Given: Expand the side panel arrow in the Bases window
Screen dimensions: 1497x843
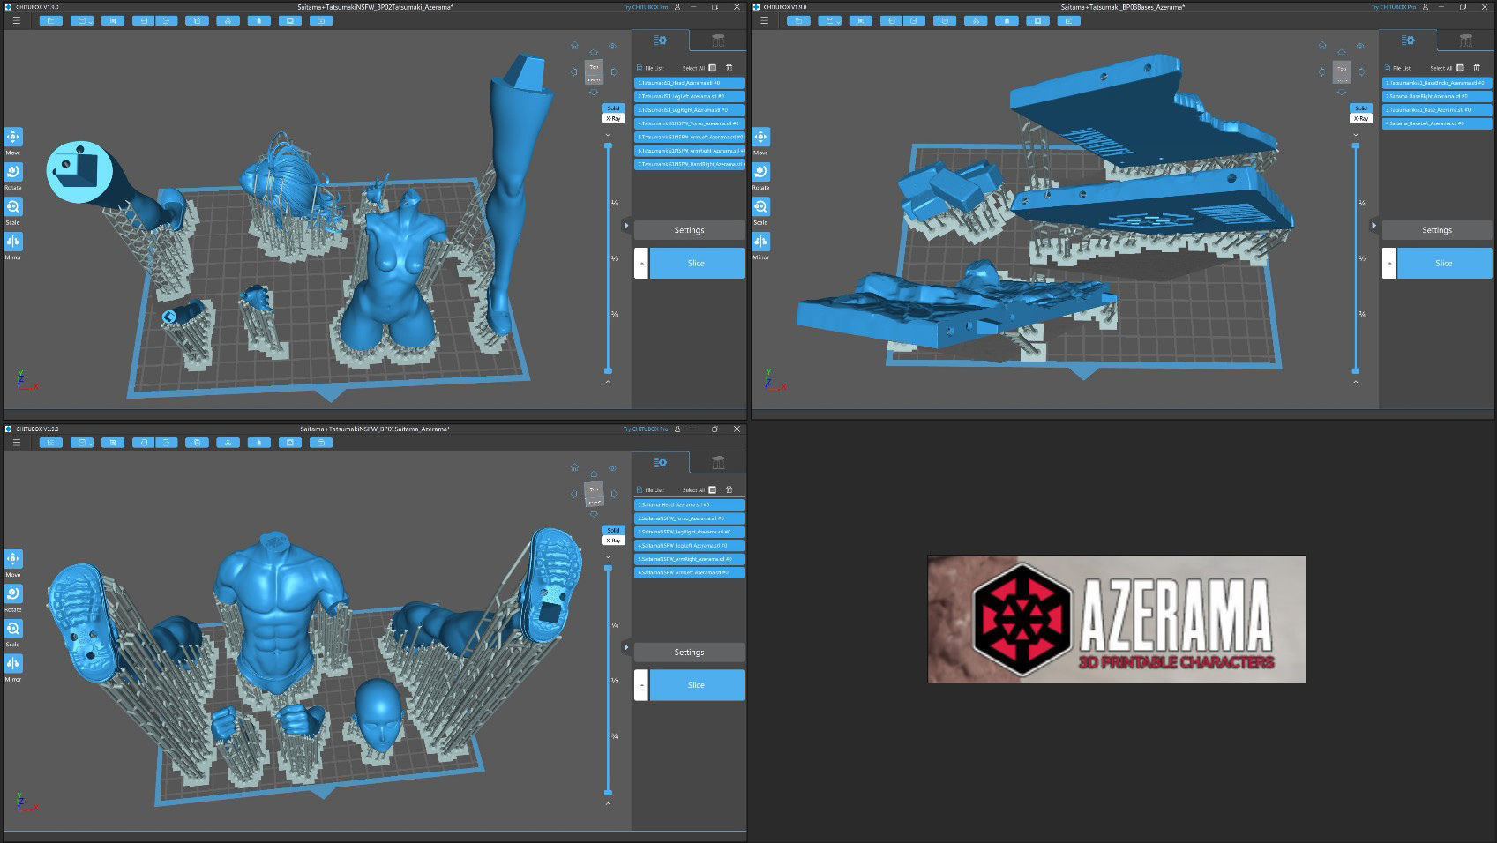Looking at the screenshot, I should pyautogui.click(x=1373, y=226).
